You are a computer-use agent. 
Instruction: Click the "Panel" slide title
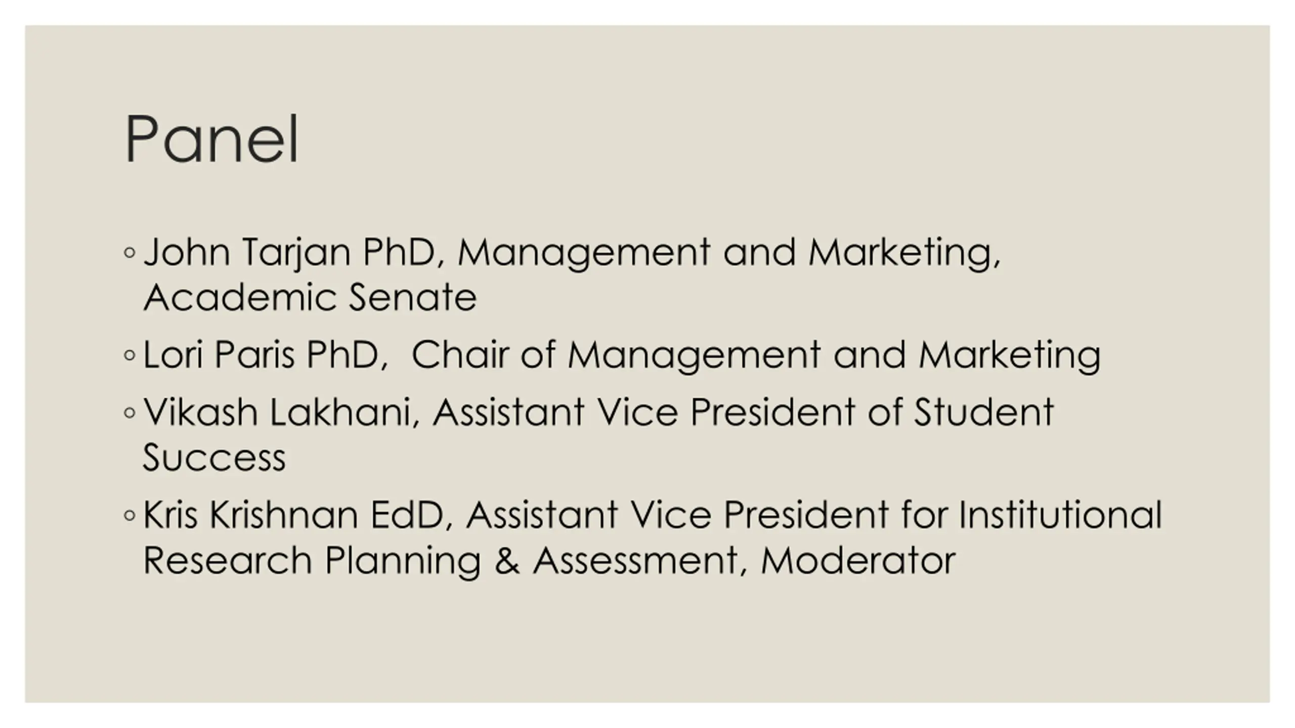pos(211,139)
